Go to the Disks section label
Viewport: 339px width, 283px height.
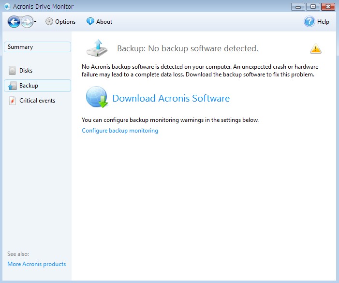click(x=26, y=71)
